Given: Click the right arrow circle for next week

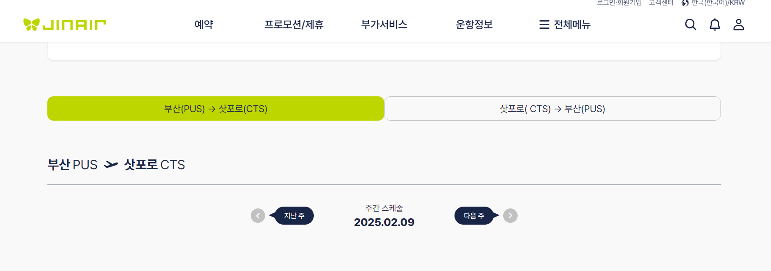Looking at the screenshot, I should pyautogui.click(x=510, y=216).
